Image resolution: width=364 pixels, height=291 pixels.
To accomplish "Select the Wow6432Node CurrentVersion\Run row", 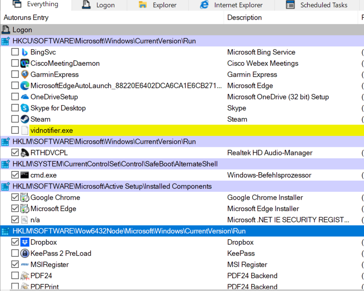I will pos(182,231).
